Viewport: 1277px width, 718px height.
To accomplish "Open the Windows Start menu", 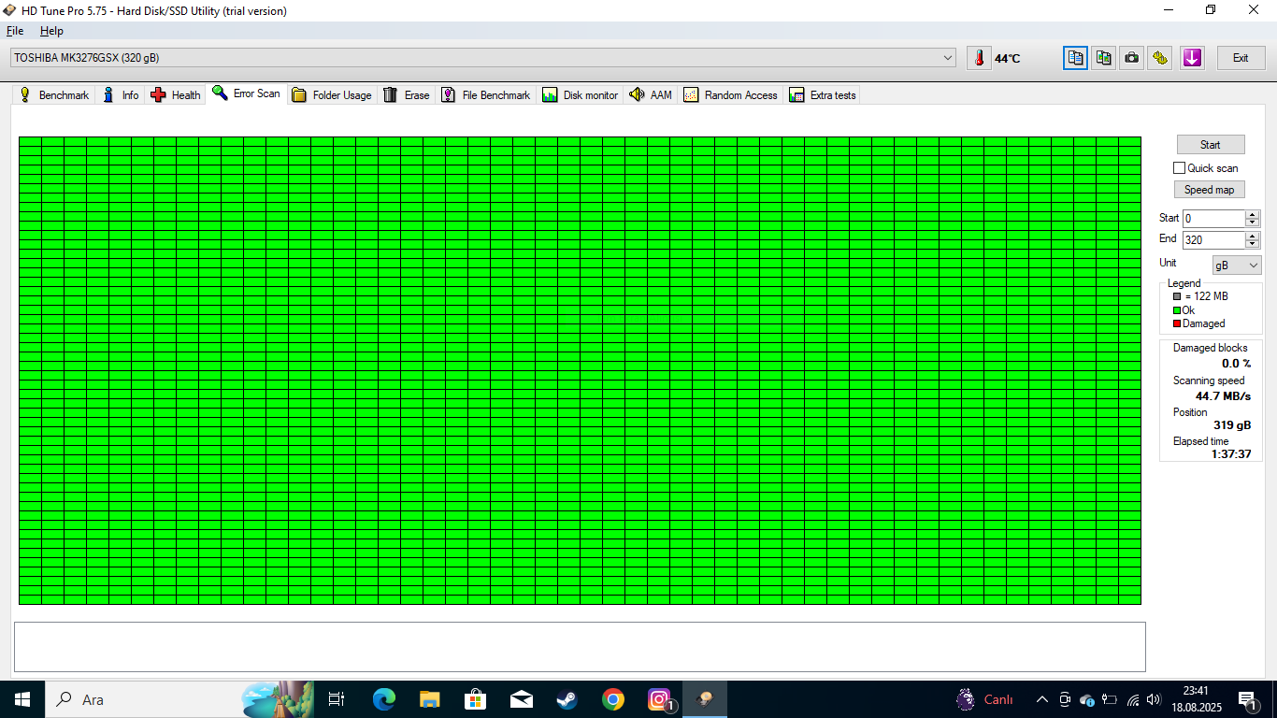I will [x=22, y=699].
